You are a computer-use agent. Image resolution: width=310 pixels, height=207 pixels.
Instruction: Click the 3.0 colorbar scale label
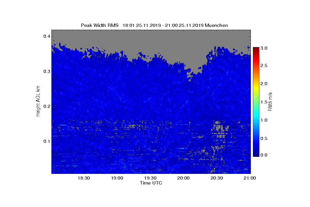(x=264, y=48)
